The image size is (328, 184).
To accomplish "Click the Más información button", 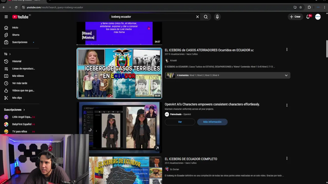I will tap(212, 122).
